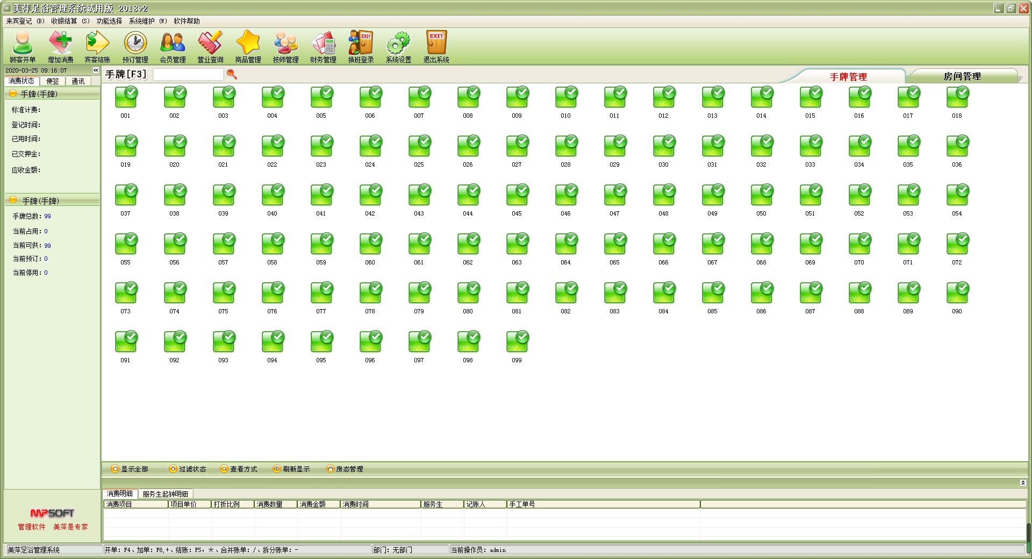Switch to 服务生起钟明细 tab
This screenshot has height=559, width=1032.
click(165, 493)
